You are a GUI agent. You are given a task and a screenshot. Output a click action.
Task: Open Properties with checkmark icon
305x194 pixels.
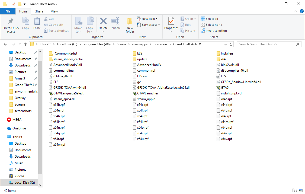(171, 21)
